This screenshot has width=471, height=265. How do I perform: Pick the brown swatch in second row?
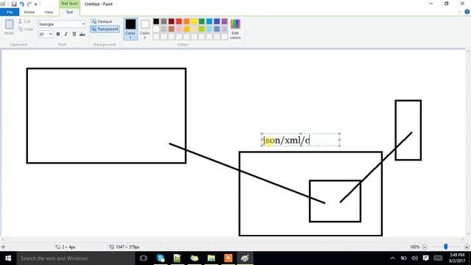(x=171, y=29)
